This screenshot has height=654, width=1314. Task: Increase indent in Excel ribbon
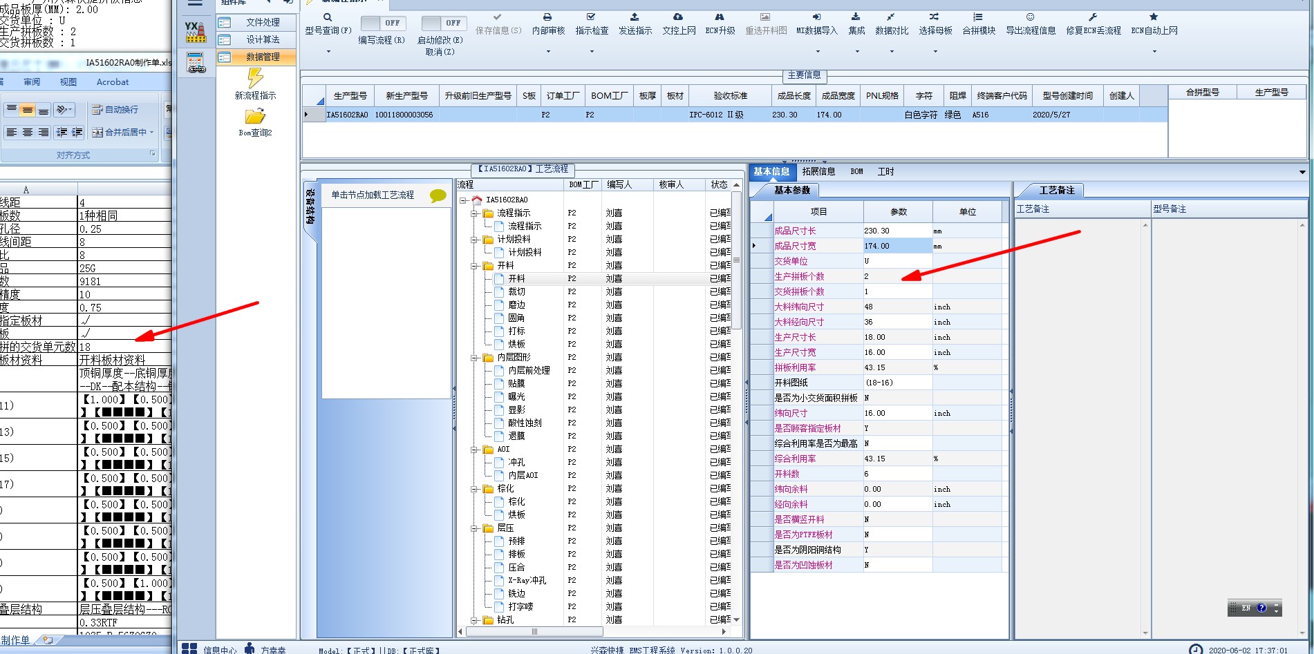[x=77, y=132]
